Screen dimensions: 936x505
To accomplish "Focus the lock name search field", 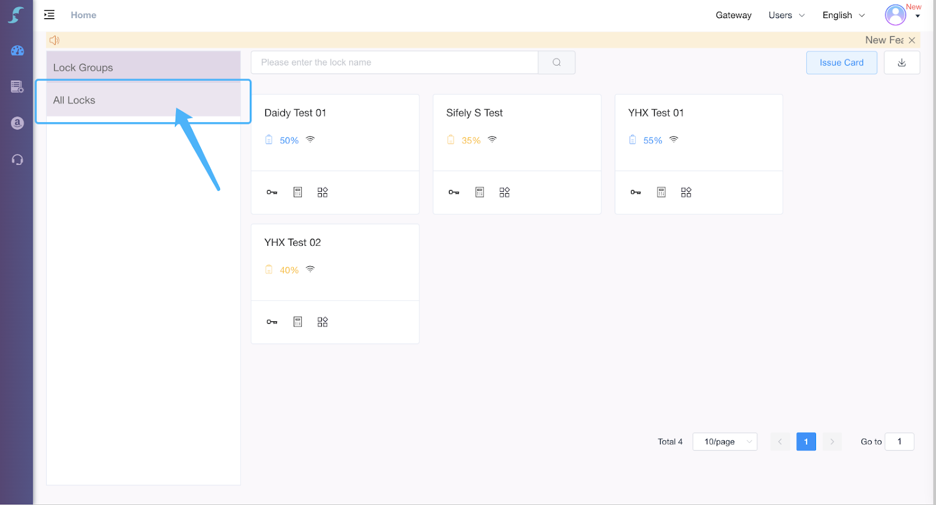I will coord(395,62).
